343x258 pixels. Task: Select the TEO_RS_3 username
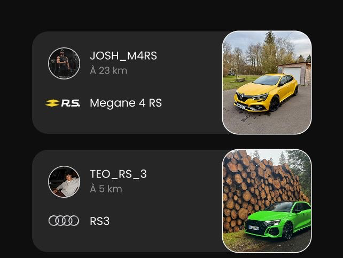(x=118, y=174)
